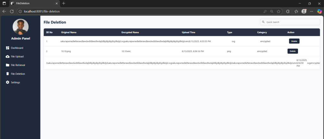The image size is (324, 139).
Task: Click the zoom magnifier icon in address bar
Action: (x=272, y=12)
